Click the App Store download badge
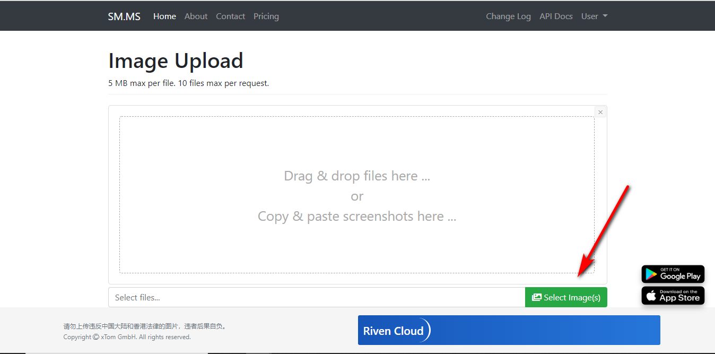 673,296
